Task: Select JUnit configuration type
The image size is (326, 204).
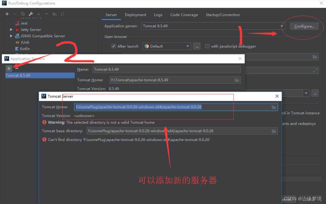Action: click(x=25, y=42)
